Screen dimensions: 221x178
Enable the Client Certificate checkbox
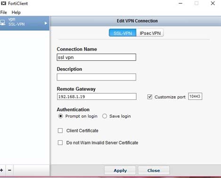pyautogui.click(x=60, y=130)
